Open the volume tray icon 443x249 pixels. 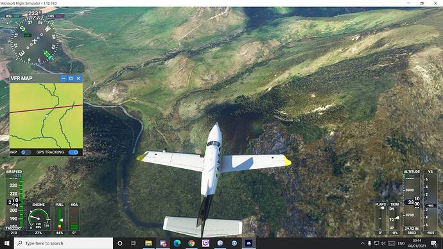[x=383, y=243]
